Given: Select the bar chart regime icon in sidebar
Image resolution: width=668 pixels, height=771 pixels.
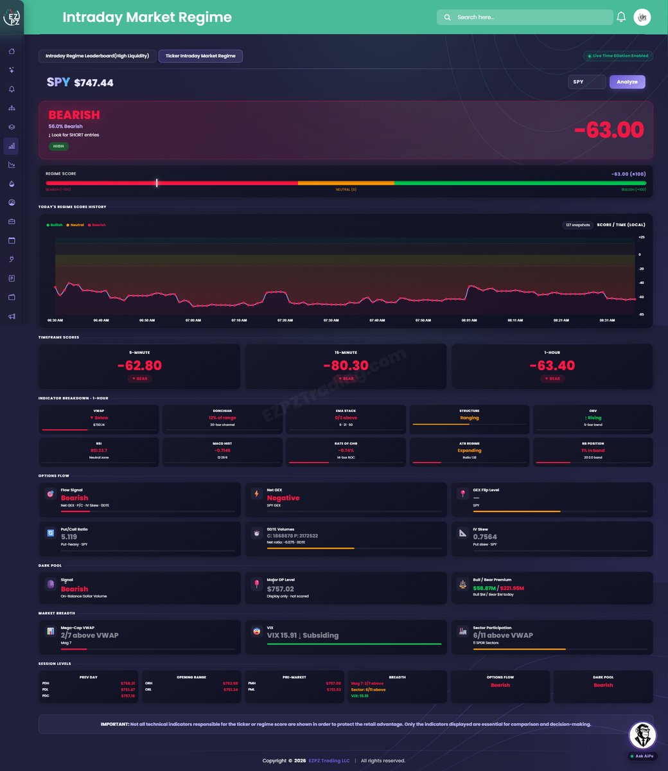Looking at the screenshot, I should tap(12, 146).
